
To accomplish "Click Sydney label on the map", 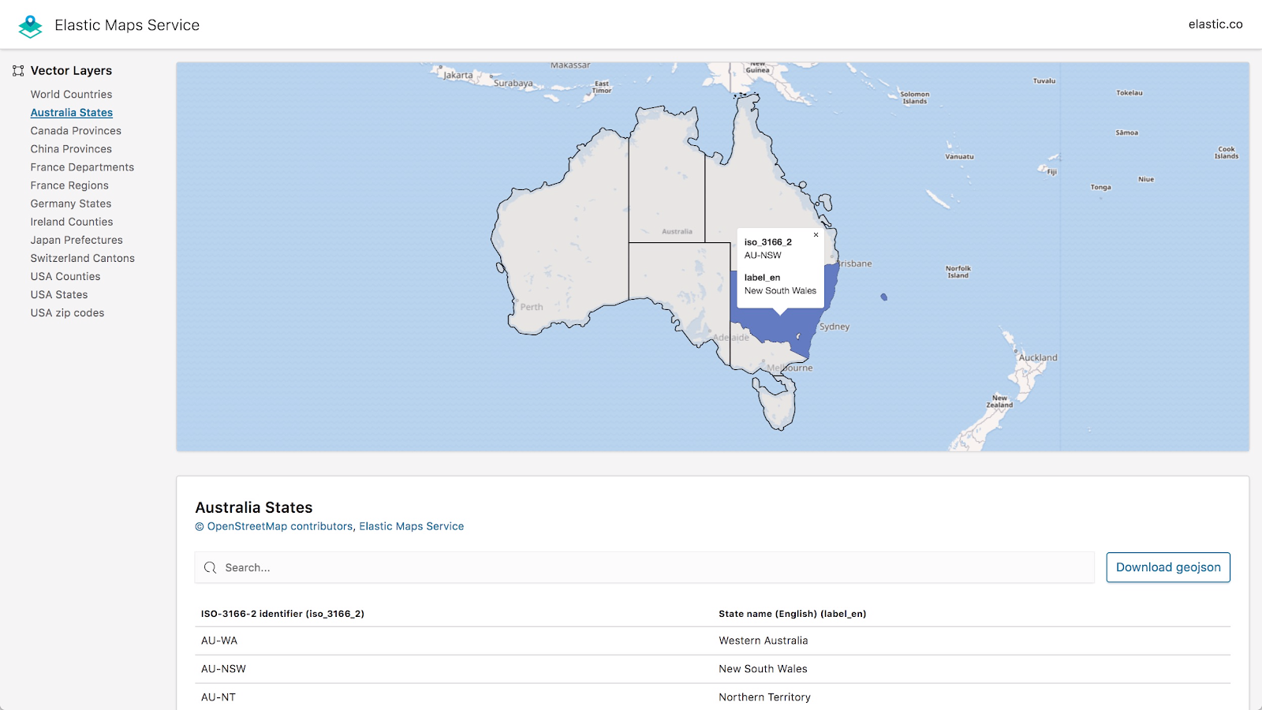I will point(834,327).
